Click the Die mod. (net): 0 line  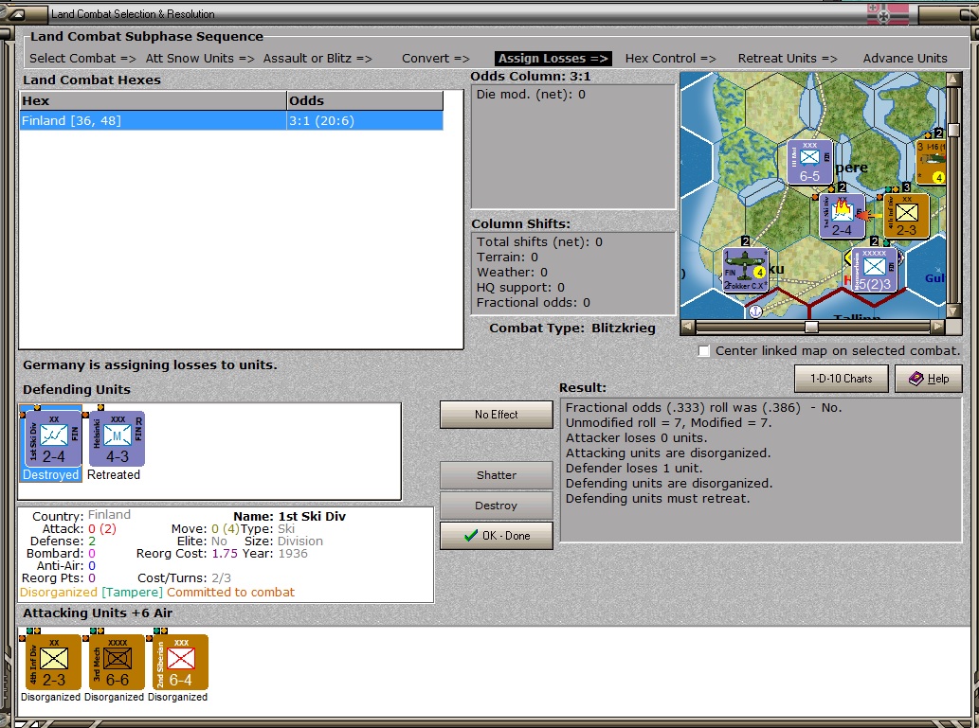coord(531,95)
